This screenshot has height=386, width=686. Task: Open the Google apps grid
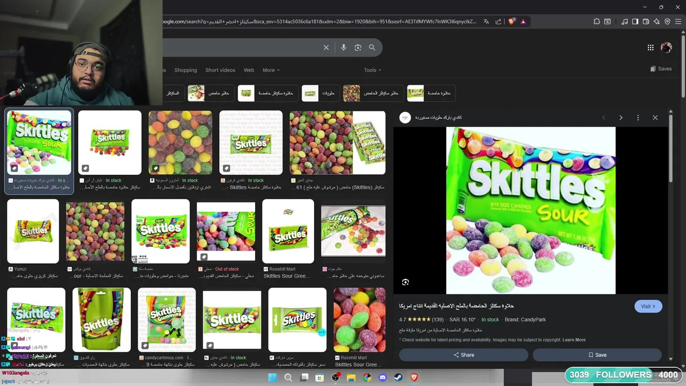(x=650, y=48)
